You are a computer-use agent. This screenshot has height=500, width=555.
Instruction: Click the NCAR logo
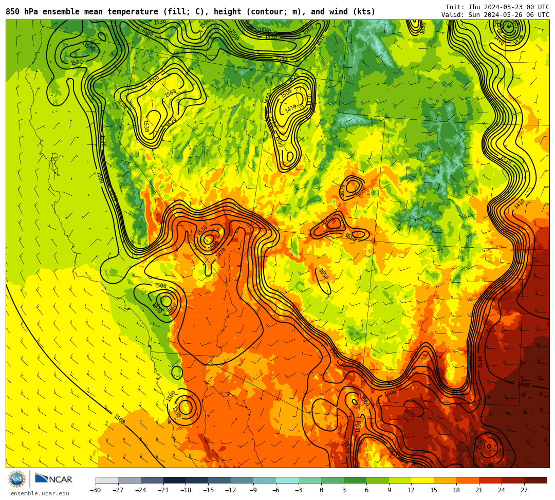(x=54, y=479)
